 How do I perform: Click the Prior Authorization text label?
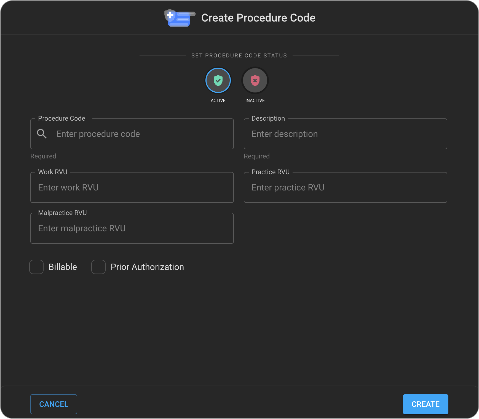[x=147, y=267]
